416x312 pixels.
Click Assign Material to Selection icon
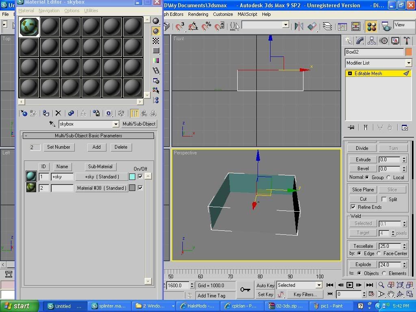[46, 114]
